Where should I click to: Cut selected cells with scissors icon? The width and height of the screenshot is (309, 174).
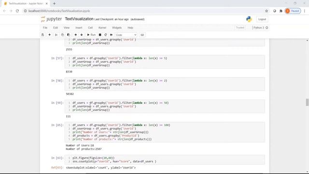click(x=56, y=35)
